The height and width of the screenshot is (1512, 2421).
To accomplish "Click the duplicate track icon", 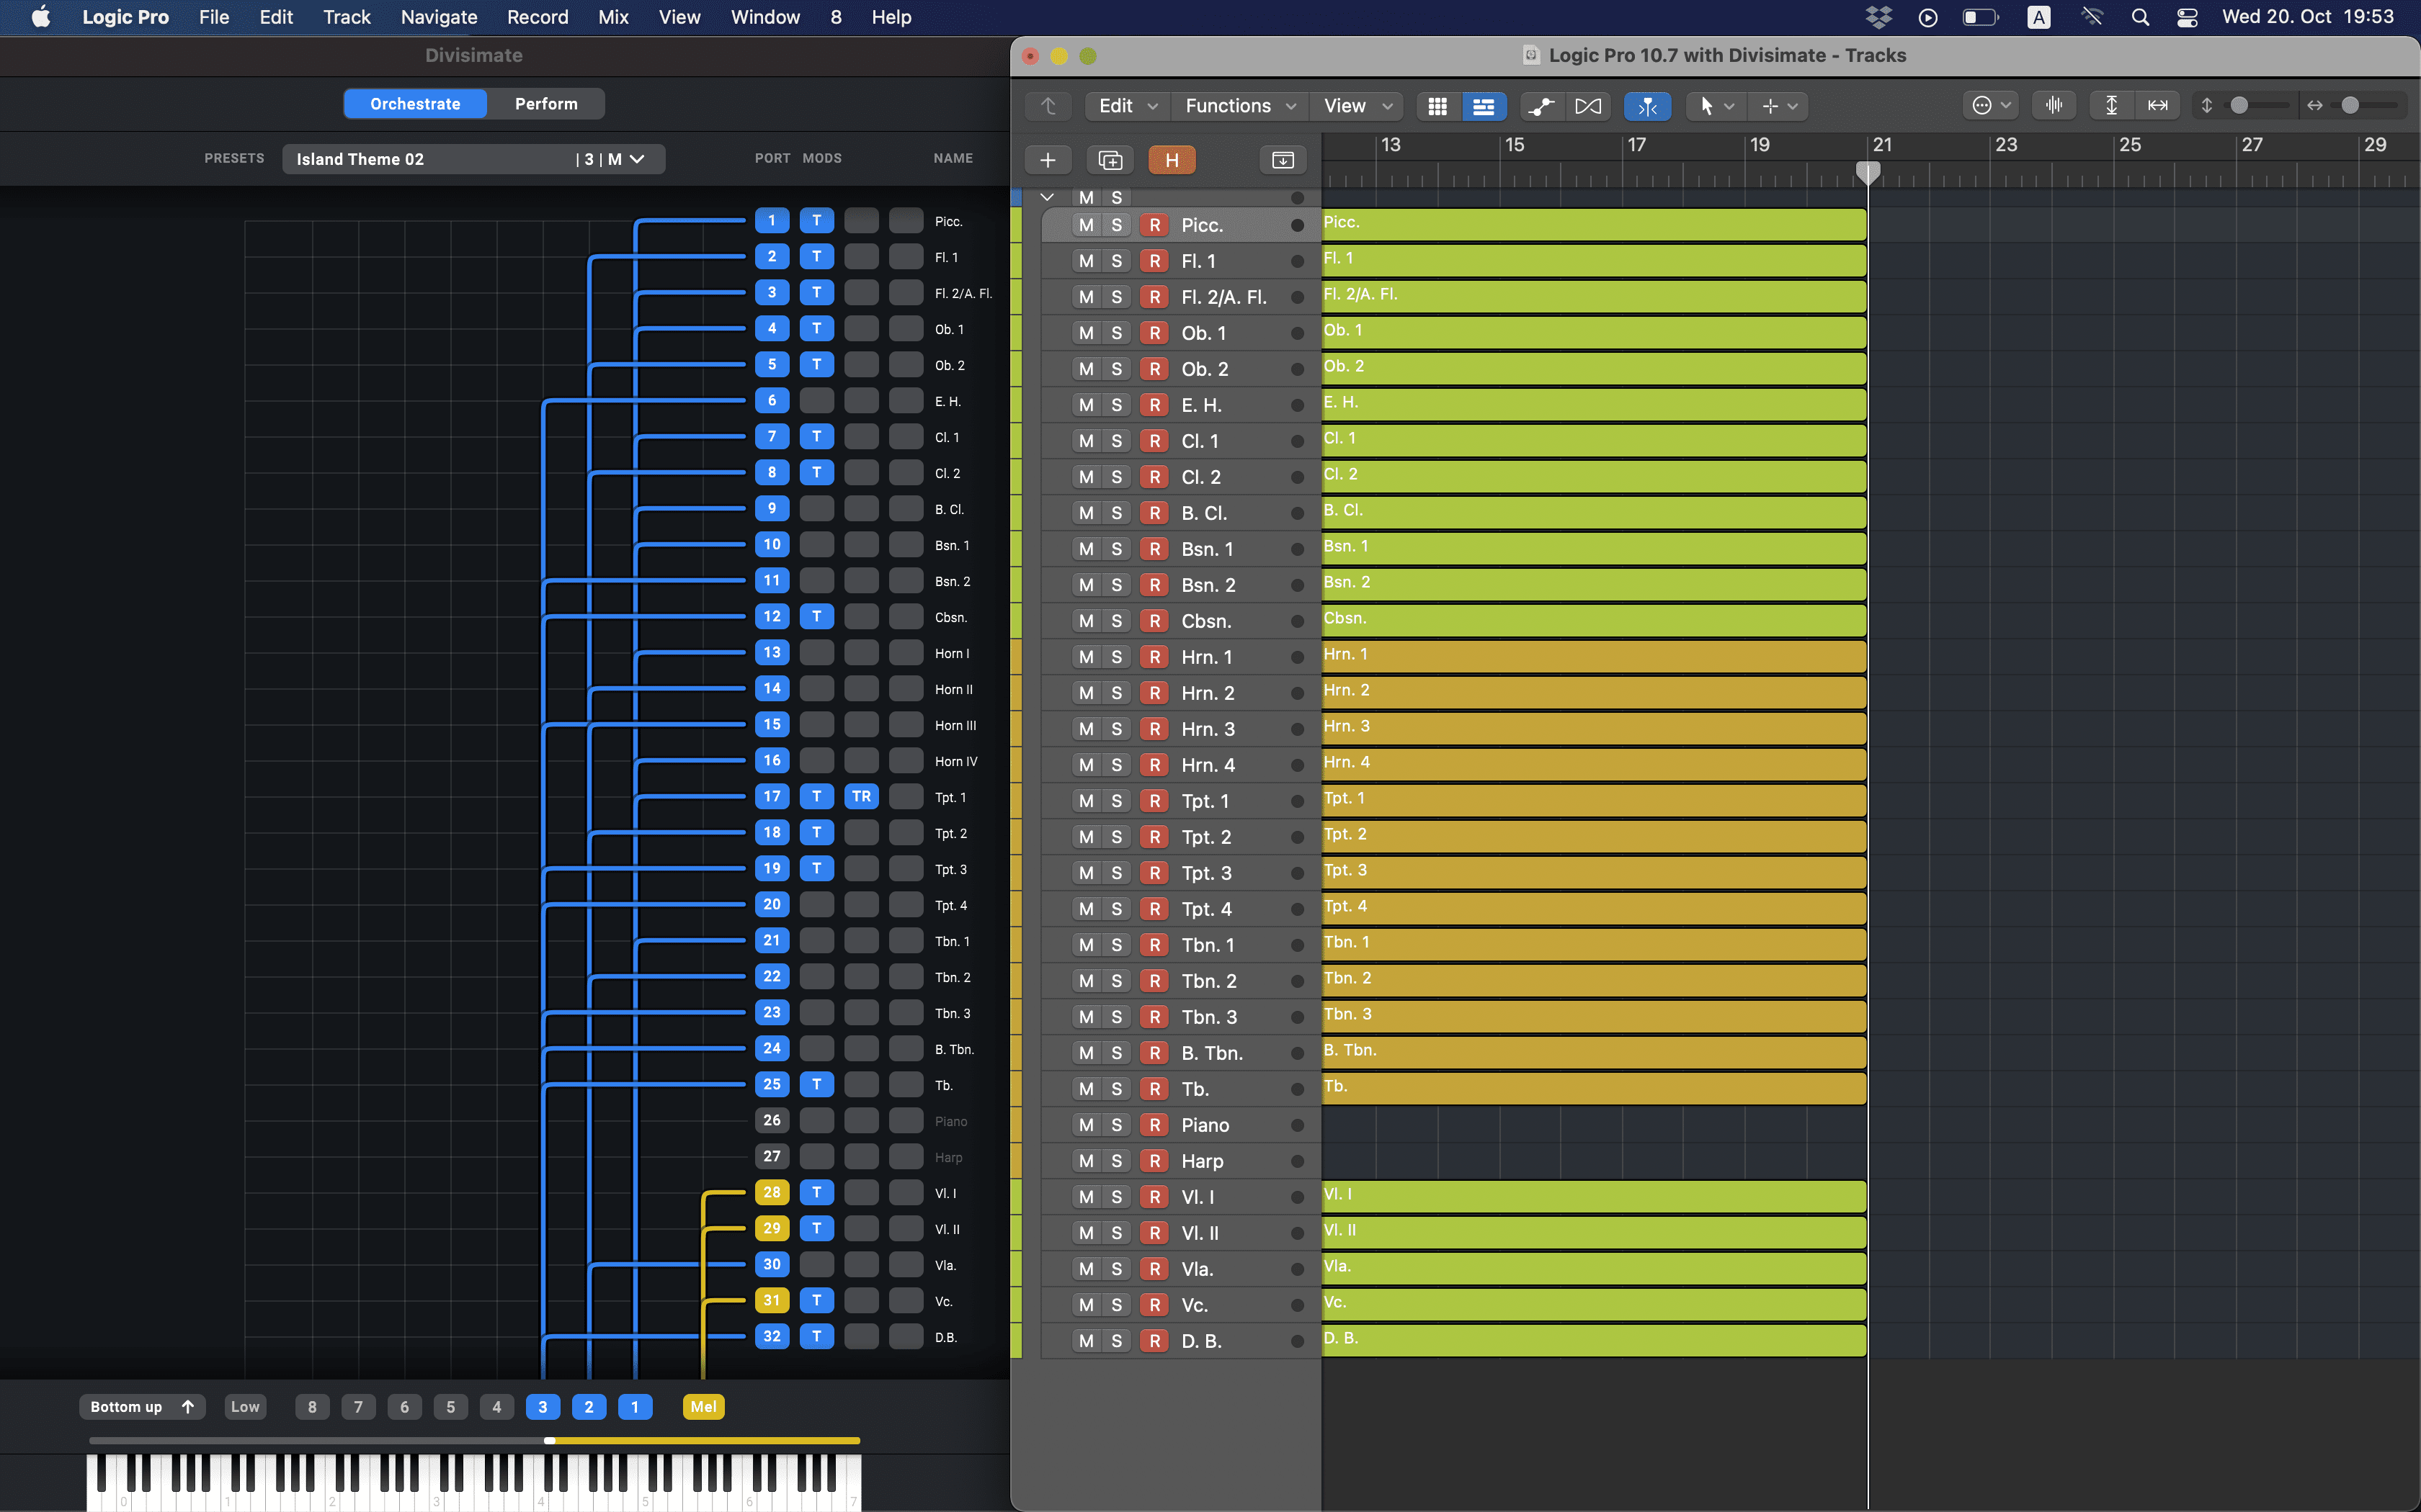I will (1110, 160).
